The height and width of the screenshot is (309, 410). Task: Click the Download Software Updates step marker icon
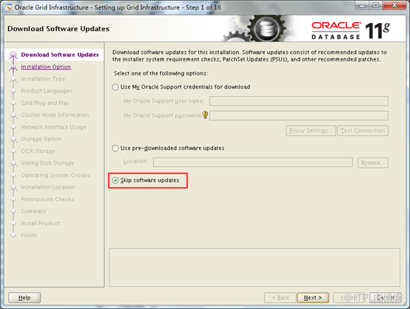coord(13,55)
